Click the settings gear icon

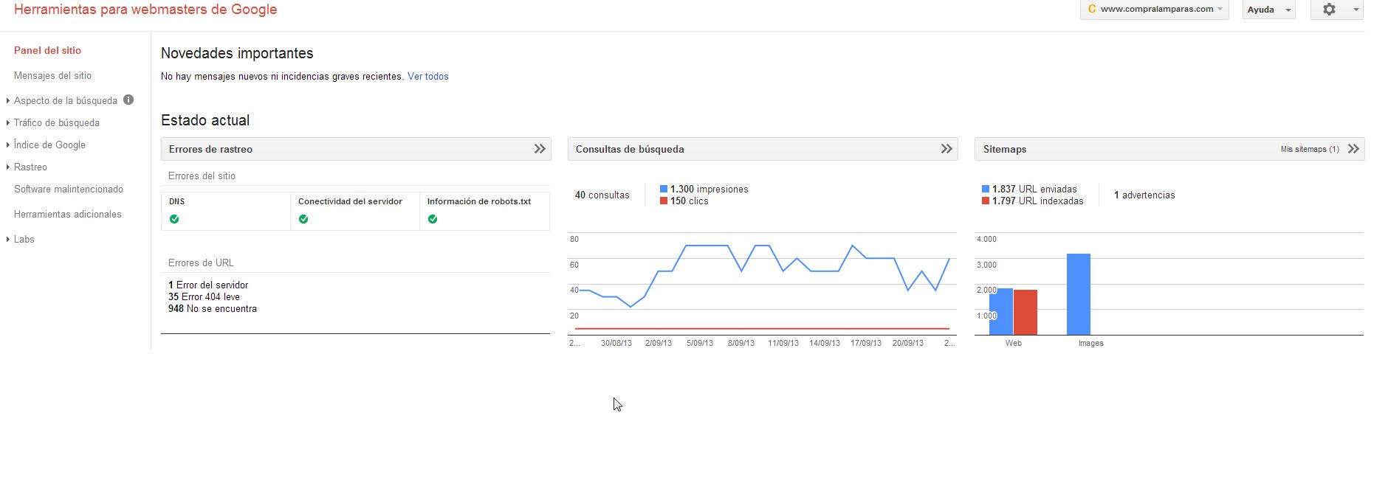point(1329,10)
